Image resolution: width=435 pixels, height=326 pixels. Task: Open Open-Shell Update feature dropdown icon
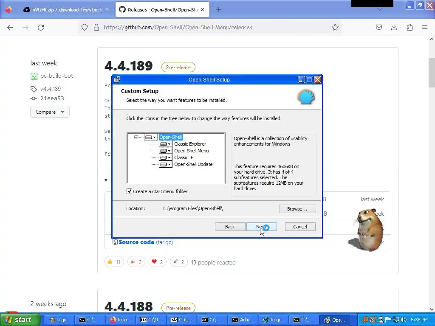pos(166,164)
